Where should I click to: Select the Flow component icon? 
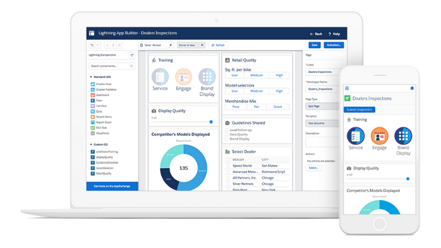coord(92,100)
